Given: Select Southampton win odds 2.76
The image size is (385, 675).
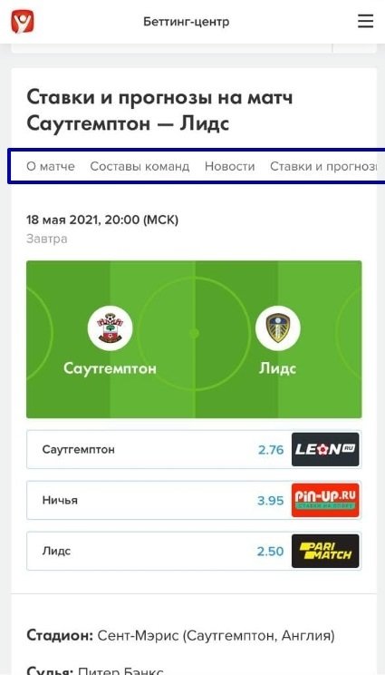Looking at the screenshot, I should pos(271,450).
